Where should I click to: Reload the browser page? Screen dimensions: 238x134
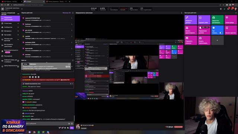[8, 5]
